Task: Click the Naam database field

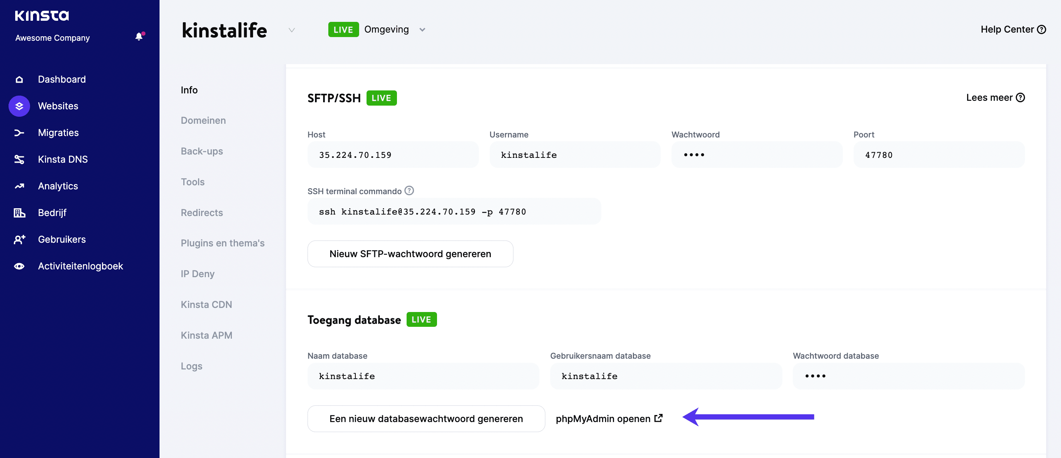Action: pos(423,376)
